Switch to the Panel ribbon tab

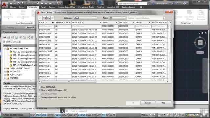(x=43, y=7)
